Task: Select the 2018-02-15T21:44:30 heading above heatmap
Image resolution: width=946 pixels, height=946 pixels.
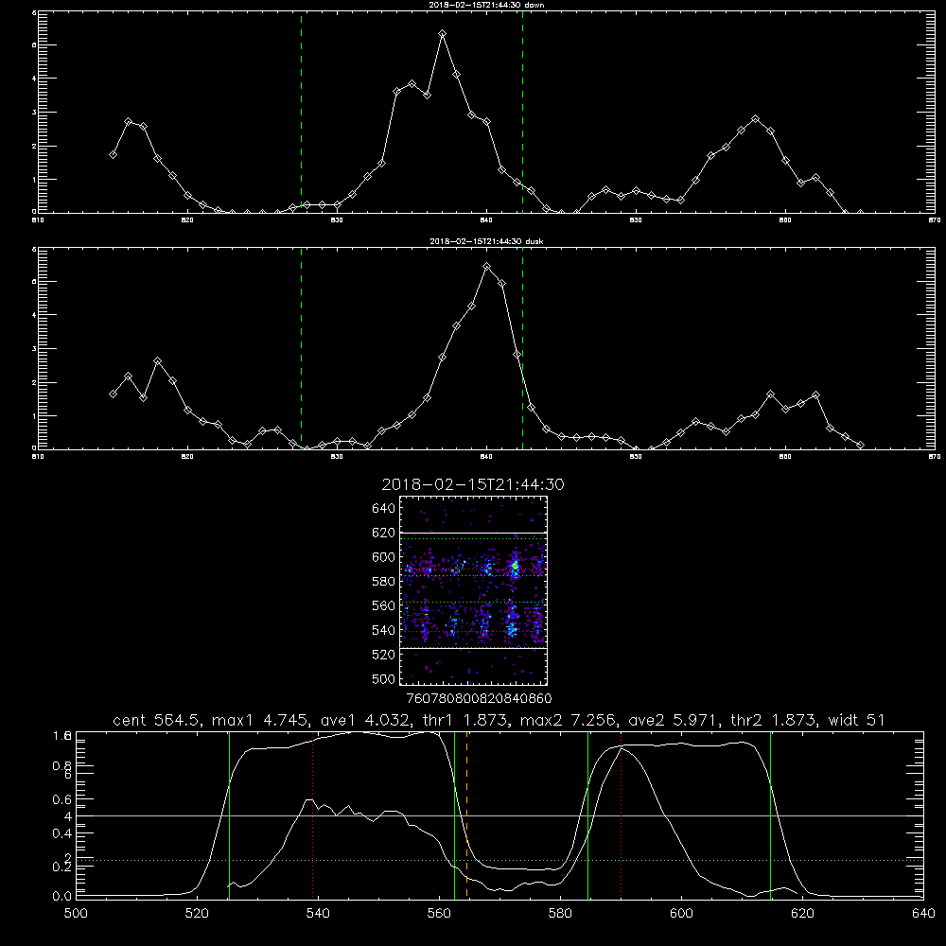Action: (x=473, y=484)
